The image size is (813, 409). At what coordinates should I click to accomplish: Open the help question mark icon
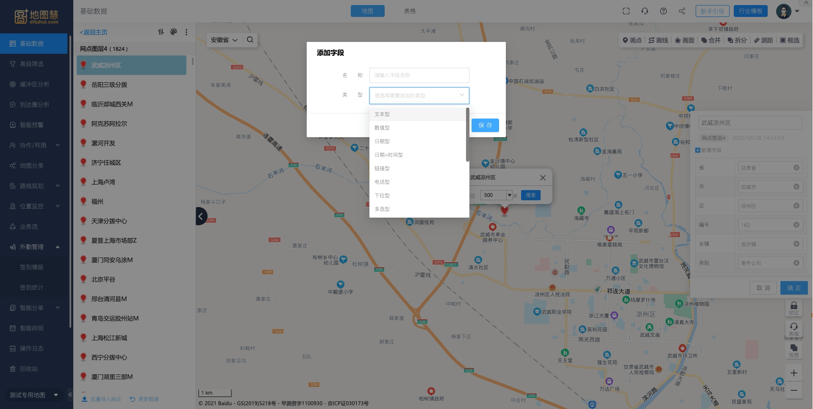tap(663, 11)
